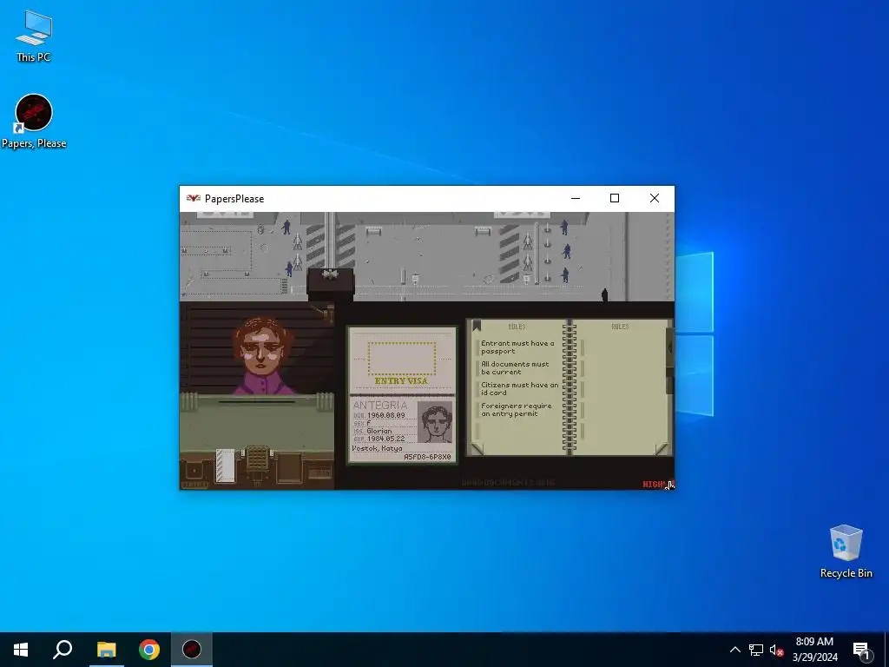The image size is (889, 667).
Task: Open the network status tray icon
Action: point(756,650)
